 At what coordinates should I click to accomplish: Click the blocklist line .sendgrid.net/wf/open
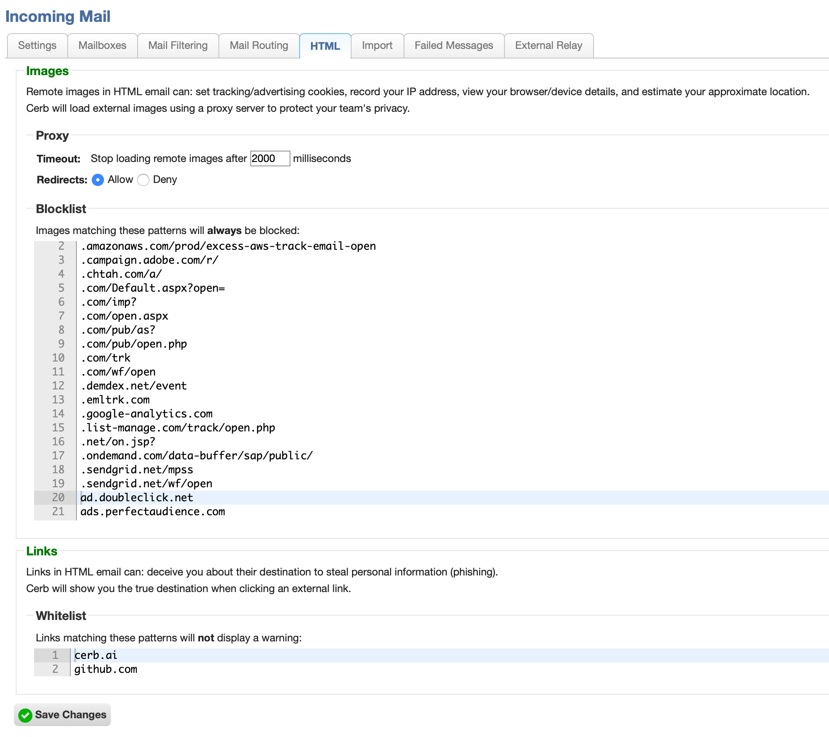pyautogui.click(x=146, y=484)
